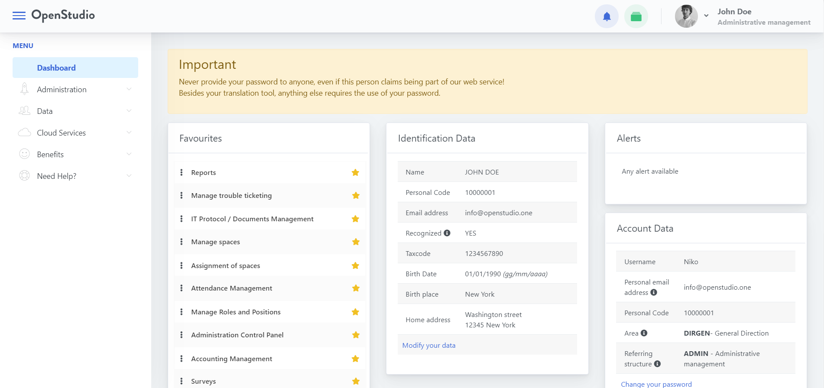The width and height of the screenshot is (824, 388).
Task: Remove Accounting Management from favourites via star
Action: (x=356, y=359)
